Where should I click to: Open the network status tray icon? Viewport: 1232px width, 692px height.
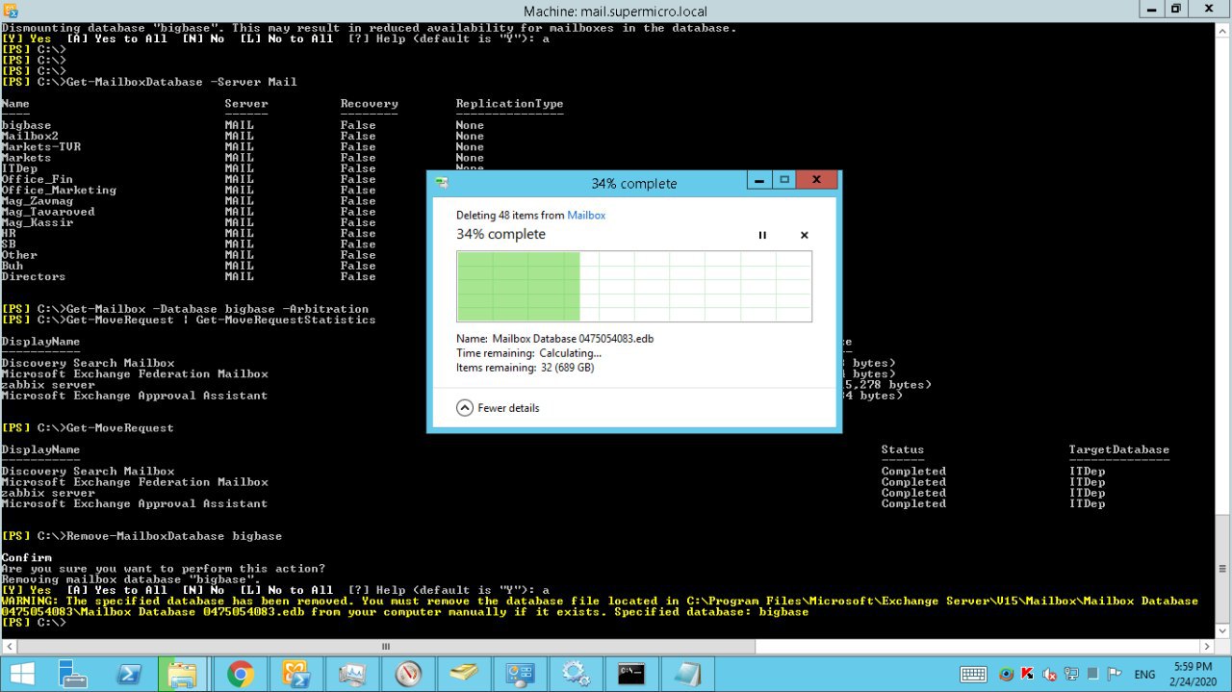1070,674
